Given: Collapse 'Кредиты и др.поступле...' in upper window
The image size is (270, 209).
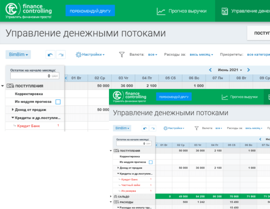Looking at the screenshot, I should (13, 118).
